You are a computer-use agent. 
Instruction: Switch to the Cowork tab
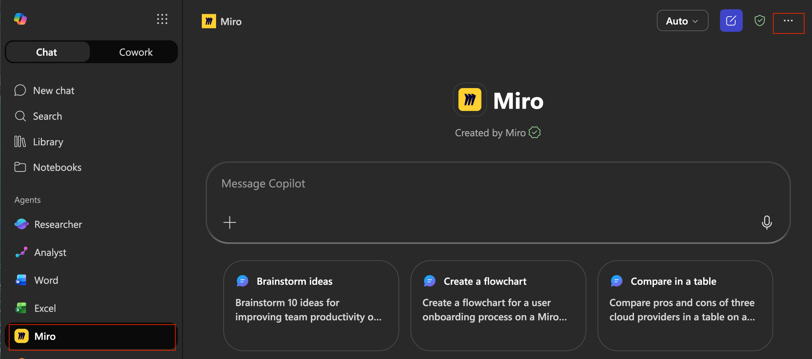pyautogui.click(x=136, y=52)
